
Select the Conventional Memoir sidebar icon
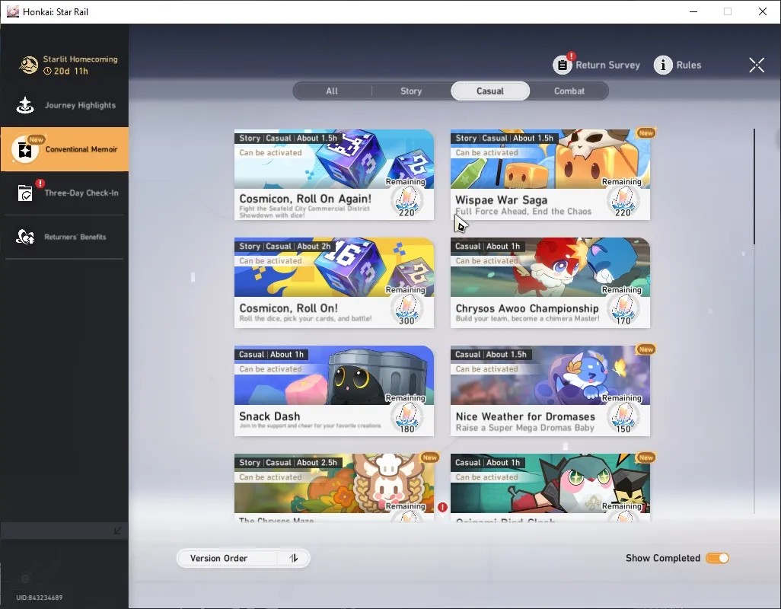tap(25, 149)
